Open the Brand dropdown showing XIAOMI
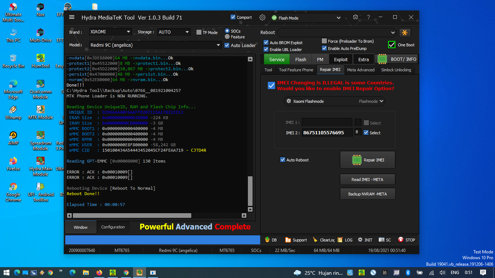Screen dimensions: 495x278 click(x=111, y=32)
